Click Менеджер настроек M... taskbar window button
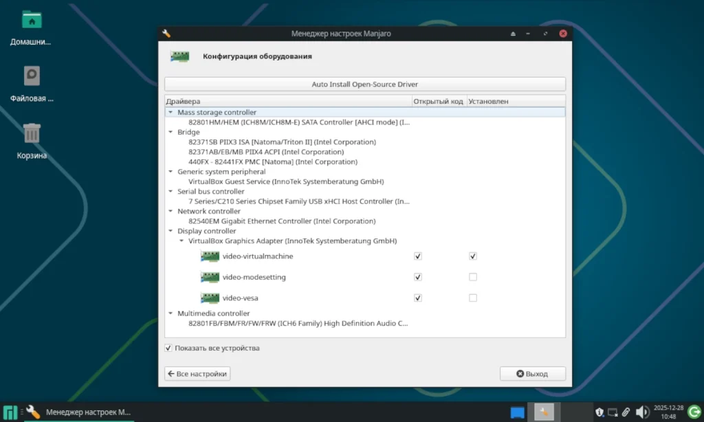Screen dimensions: 704x422 pyautogui.click(x=79, y=412)
